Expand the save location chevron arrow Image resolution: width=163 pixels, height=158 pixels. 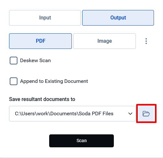(130, 114)
